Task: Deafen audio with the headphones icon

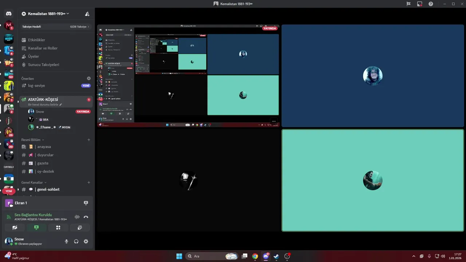Action: point(76,241)
